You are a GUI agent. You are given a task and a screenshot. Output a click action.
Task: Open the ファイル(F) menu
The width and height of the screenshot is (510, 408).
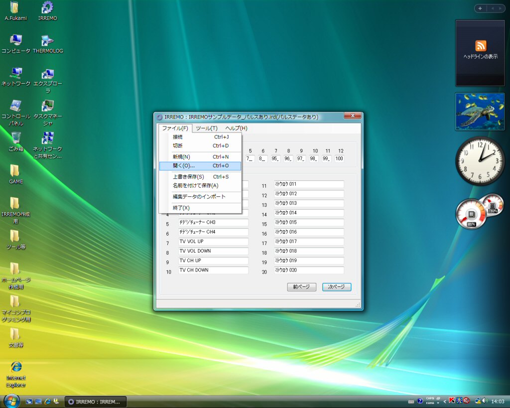tap(175, 128)
